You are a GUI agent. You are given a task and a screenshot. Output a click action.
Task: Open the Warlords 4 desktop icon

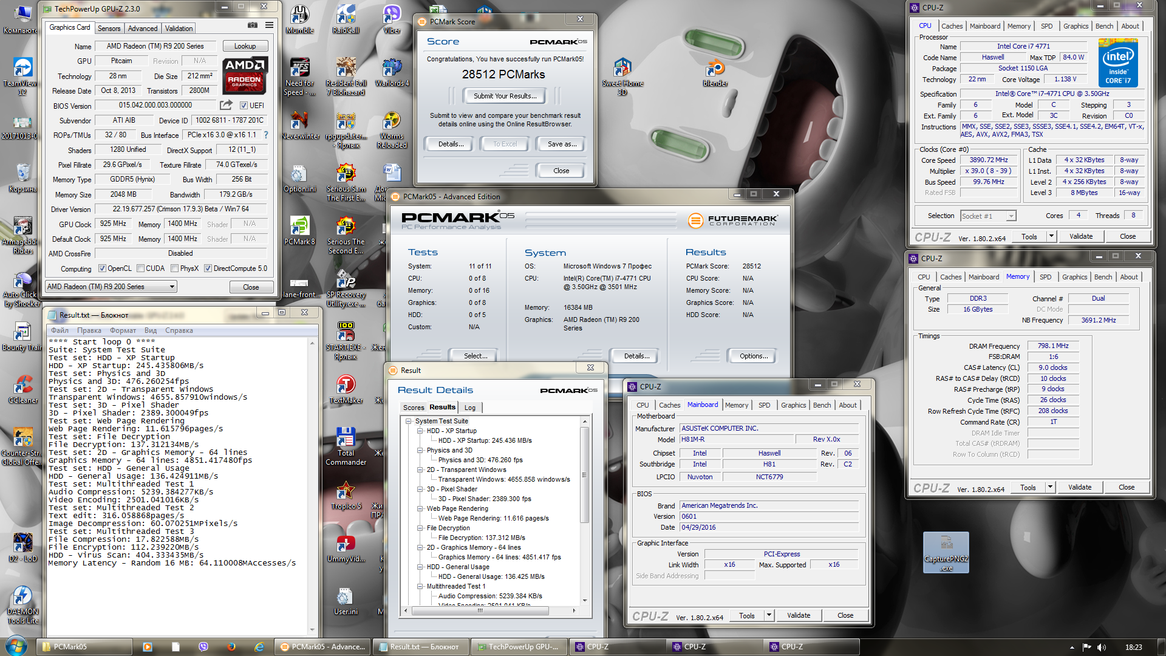tap(392, 72)
